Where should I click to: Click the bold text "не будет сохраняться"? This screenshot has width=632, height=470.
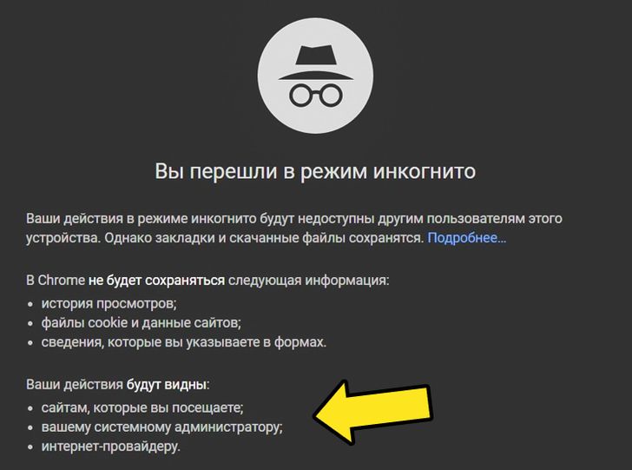coord(156,280)
